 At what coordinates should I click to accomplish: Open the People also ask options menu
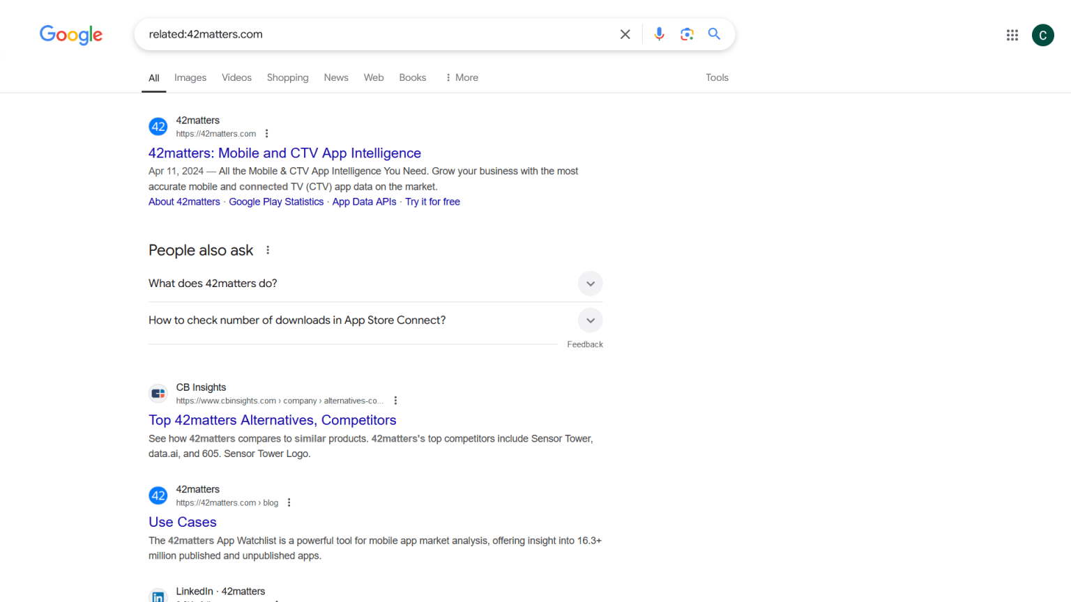coord(268,249)
